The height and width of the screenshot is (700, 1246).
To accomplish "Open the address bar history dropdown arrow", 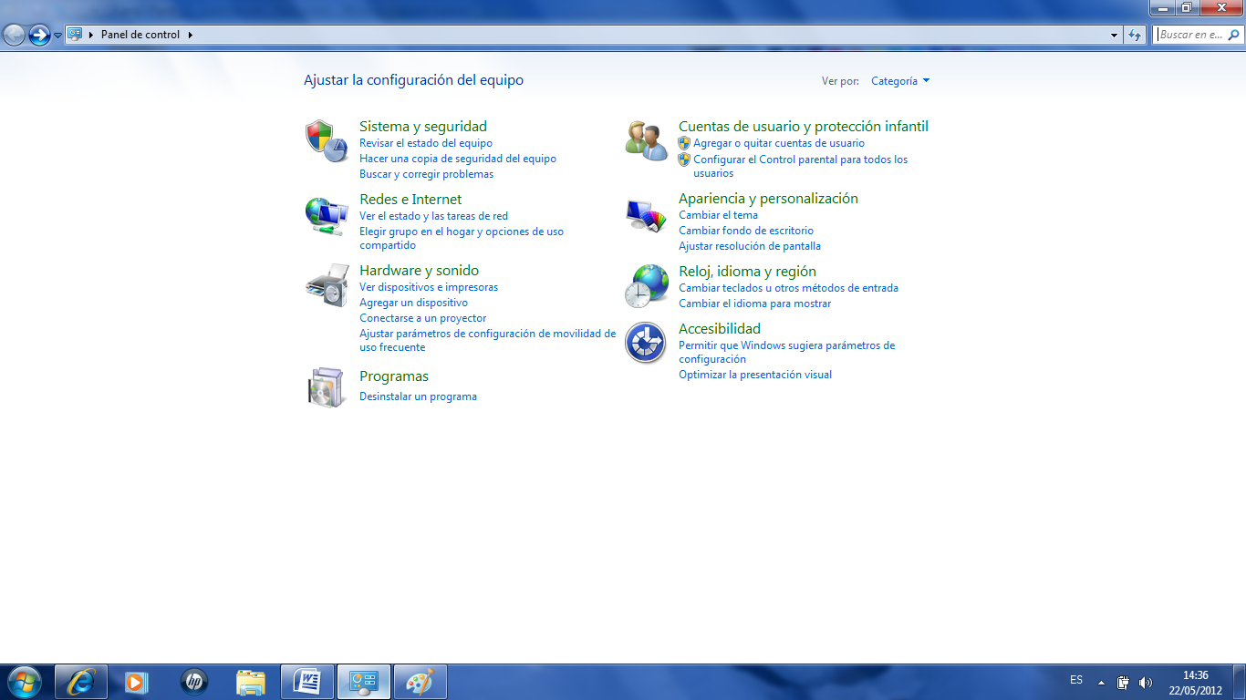I will (1115, 35).
